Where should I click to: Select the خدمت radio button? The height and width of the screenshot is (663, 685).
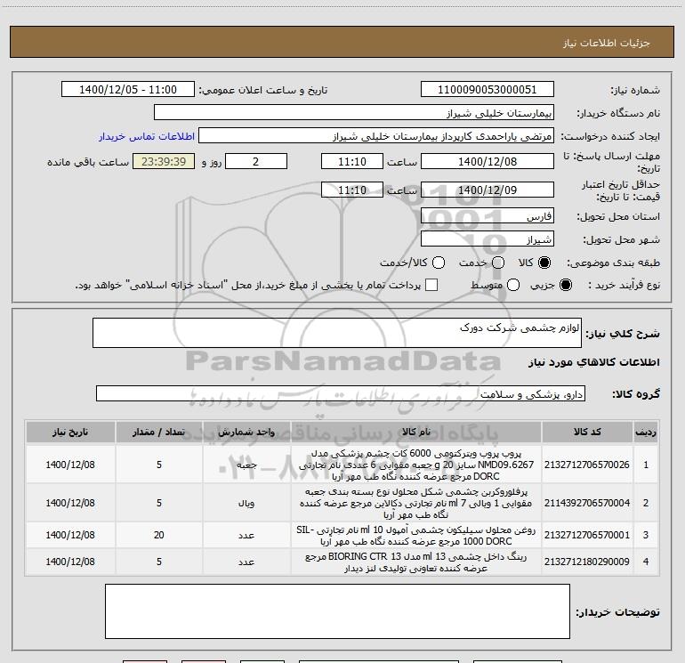point(498,263)
